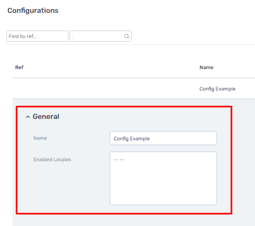This screenshot has width=255, height=226.
Task: Click the divider line below table headers
Action: coord(133,78)
